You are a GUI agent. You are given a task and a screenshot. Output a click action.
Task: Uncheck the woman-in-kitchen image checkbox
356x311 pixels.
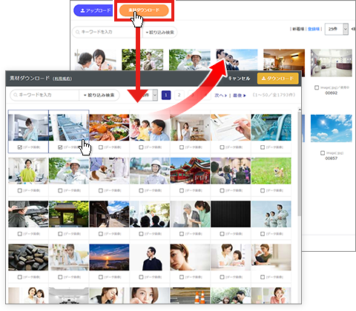click(x=20, y=147)
